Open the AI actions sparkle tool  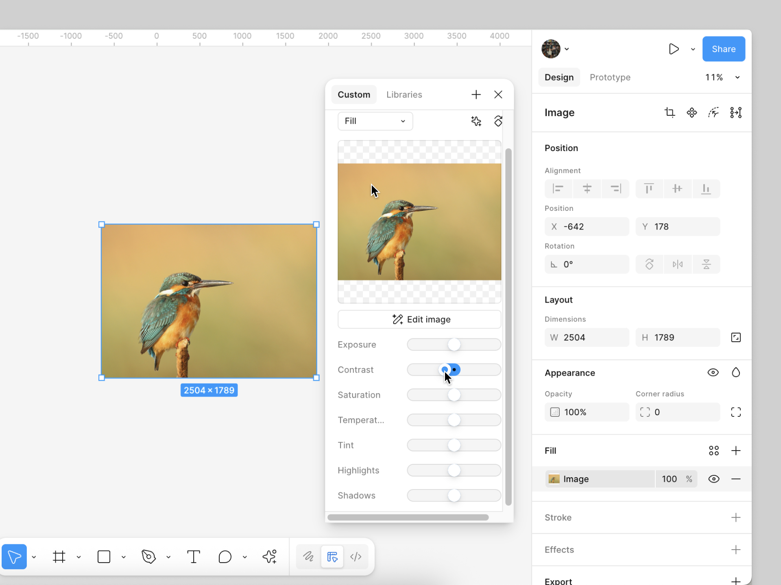tap(269, 557)
